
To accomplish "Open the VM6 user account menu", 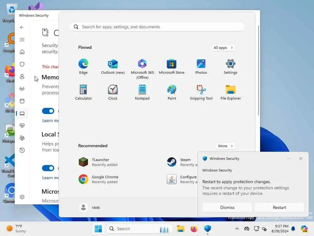I will pyautogui.click(x=89, y=207).
